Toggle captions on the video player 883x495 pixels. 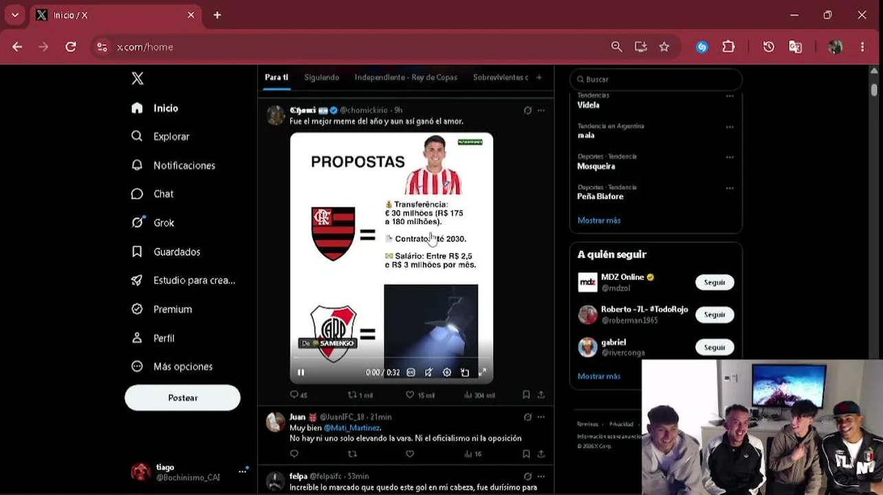click(411, 373)
